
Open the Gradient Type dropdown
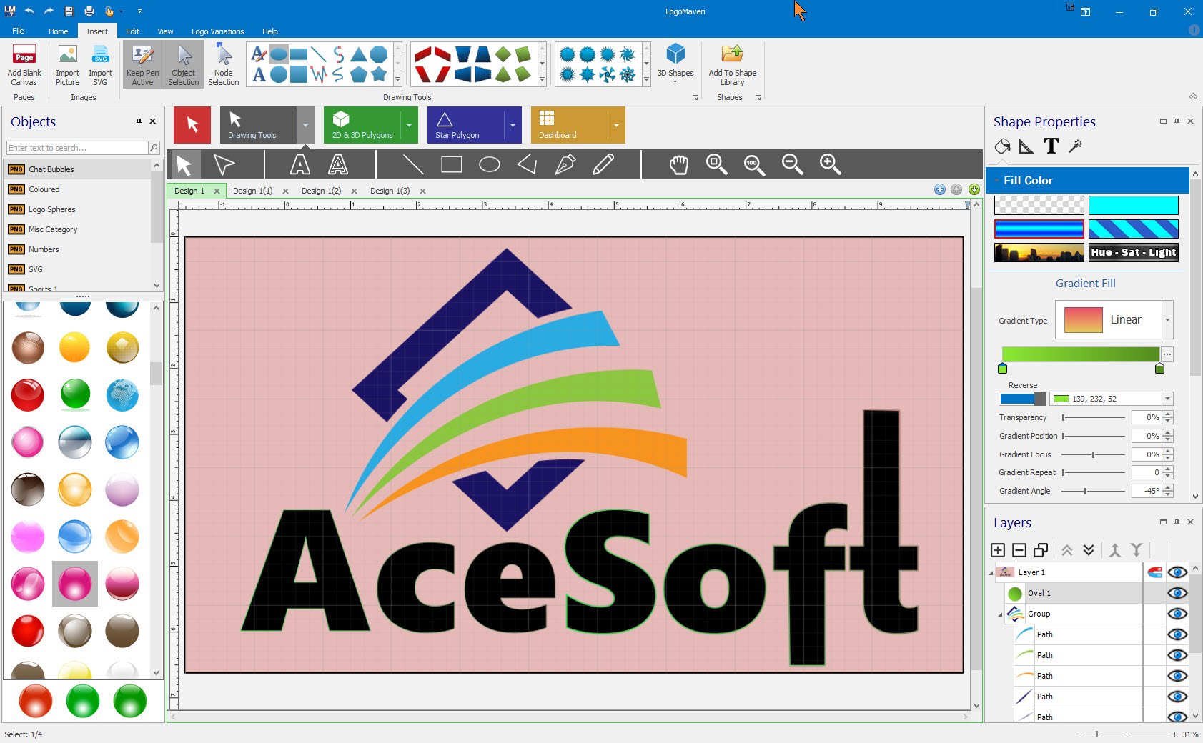pyautogui.click(x=1167, y=320)
